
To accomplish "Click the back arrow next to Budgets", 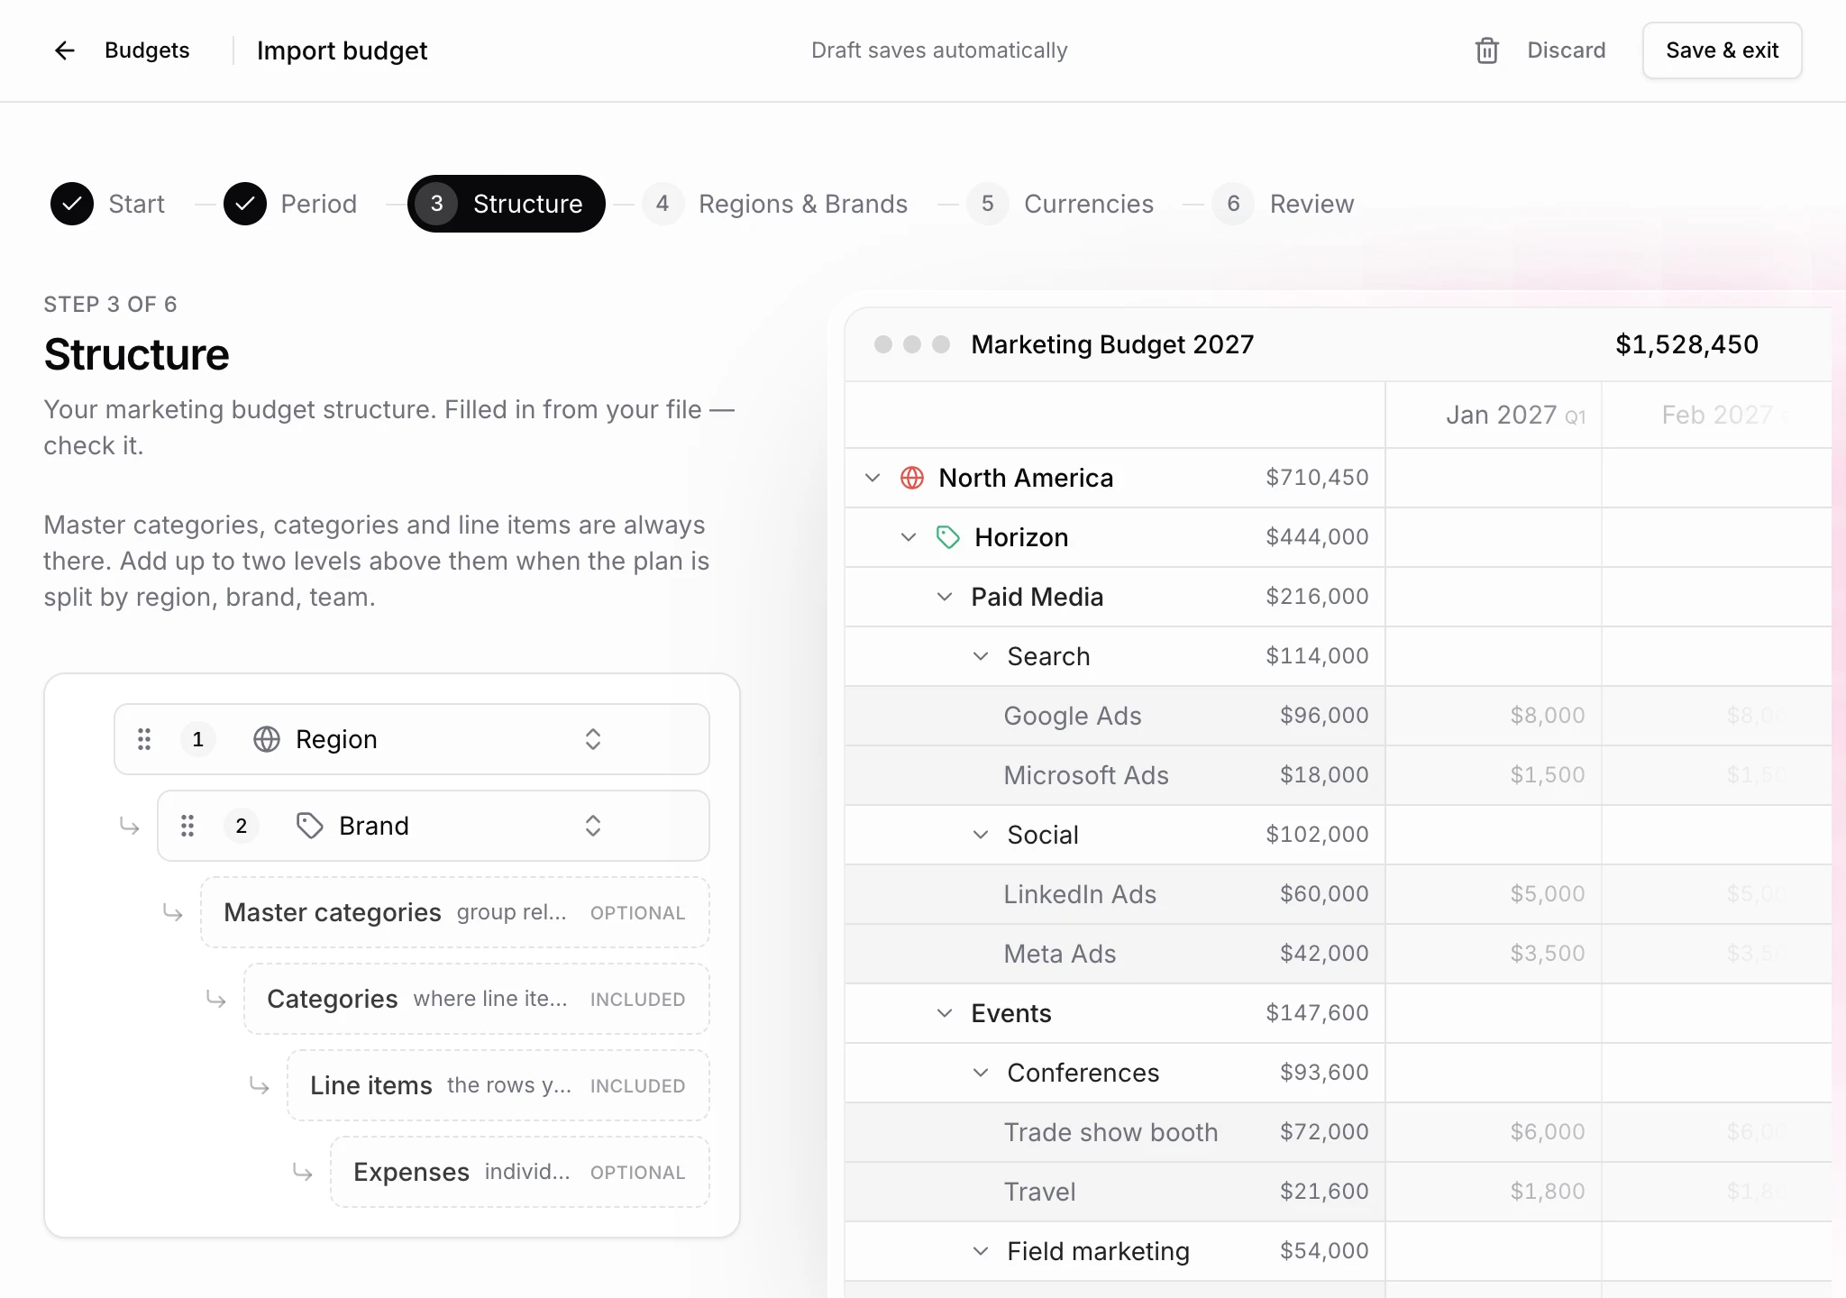I will 65,50.
